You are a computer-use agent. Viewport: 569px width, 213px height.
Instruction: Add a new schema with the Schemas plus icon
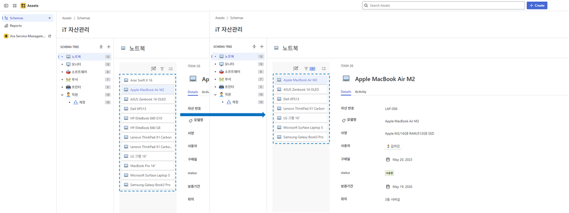pos(49,18)
